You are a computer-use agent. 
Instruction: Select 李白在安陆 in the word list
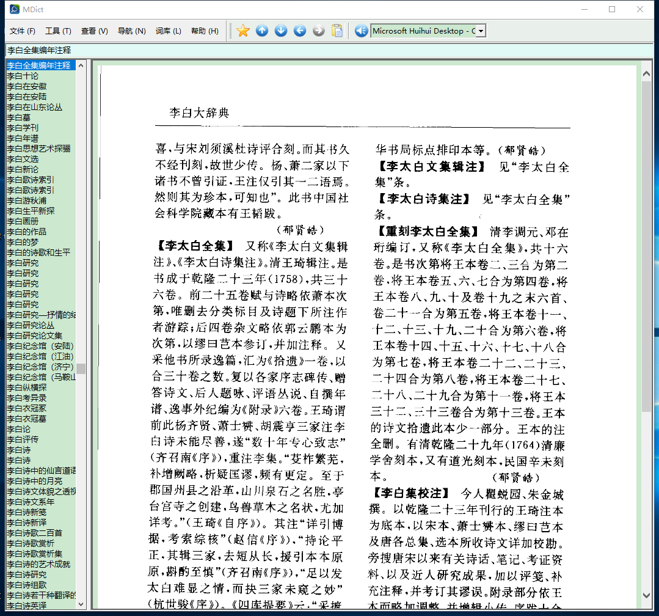27,97
